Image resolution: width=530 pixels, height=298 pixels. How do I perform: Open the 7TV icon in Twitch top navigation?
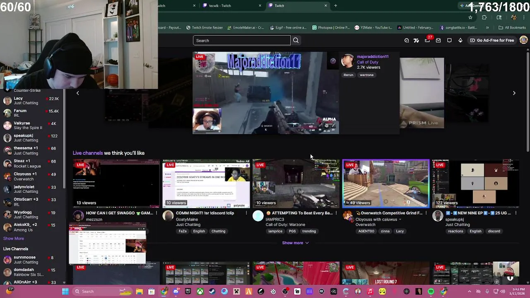(x=416, y=41)
